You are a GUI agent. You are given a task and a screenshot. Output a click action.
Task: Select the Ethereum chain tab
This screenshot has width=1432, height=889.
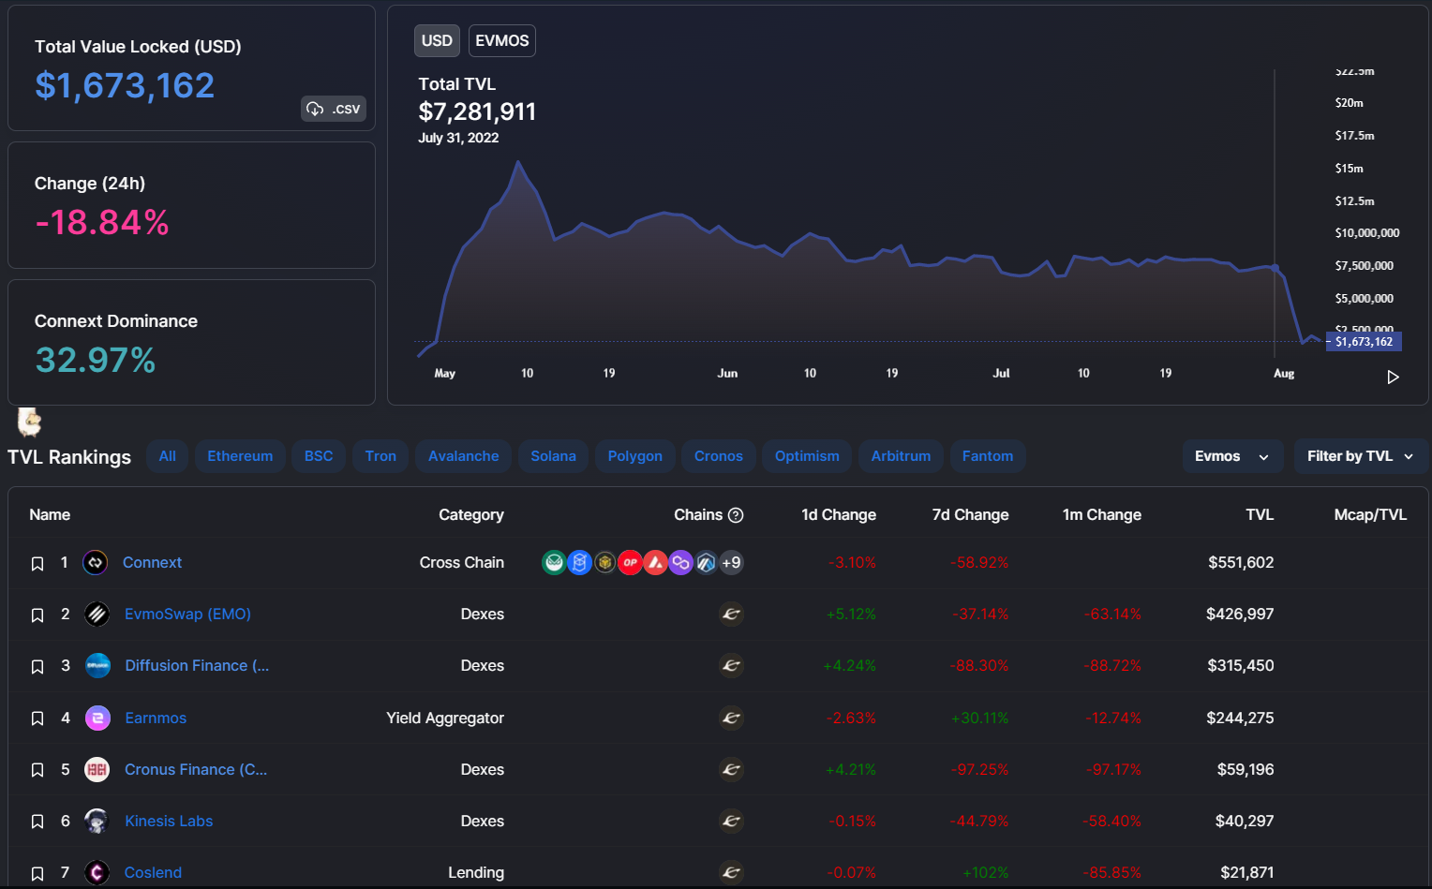tap(240, 456)
